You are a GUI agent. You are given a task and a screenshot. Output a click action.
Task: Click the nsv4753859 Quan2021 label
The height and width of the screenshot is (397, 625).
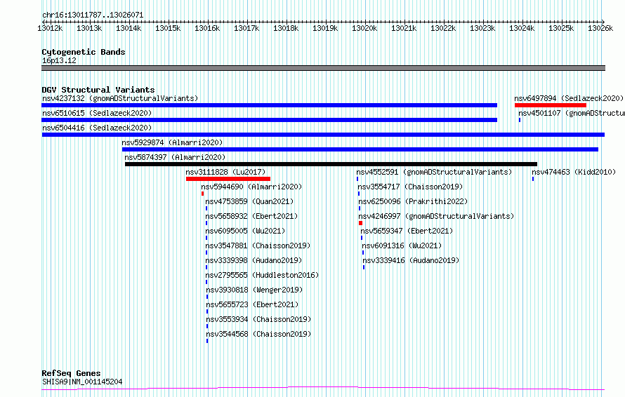249,201
